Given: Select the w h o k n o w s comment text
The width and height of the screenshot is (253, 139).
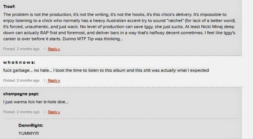Looking at the screenshot, I should [106, 71].
